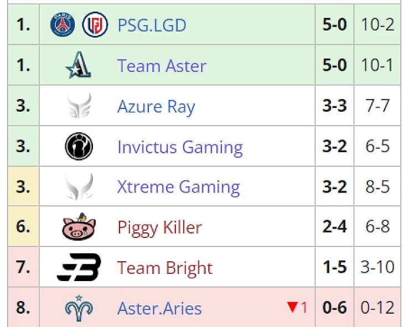This screenshot has height=327, width=404.
Task: Open the Invictus Gaming link
Action: (180, 147)
